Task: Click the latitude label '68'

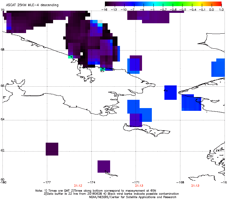Action: point(2,50)
